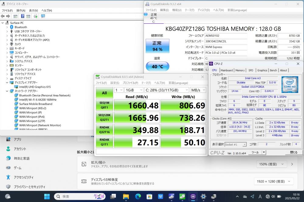Open the 1920 × 1280 resolution dropdown
Screen dimensions: 304x202
(273, 181)
